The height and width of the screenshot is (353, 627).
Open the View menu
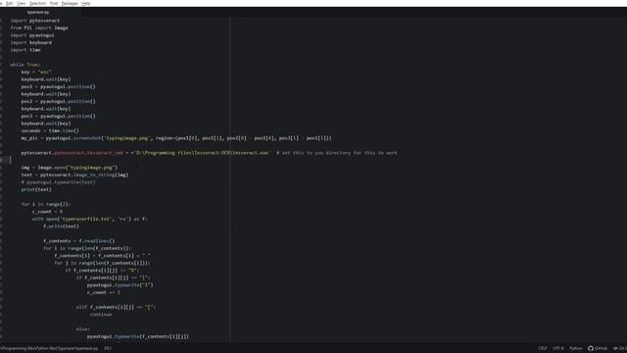(x=22, y=3)
